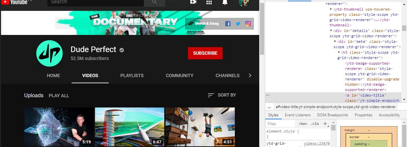The width and height of the screenshot is (407, 147).
Task: Open the YouTube apps grid icon
Action: 209,2
